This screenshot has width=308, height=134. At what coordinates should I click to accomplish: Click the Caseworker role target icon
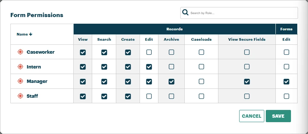(x=20, y=52)
